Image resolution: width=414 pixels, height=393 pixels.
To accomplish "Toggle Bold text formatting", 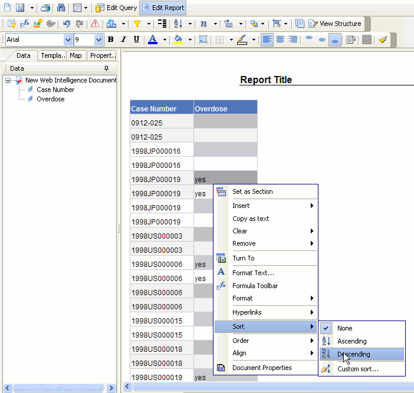I will coord(110,39).
